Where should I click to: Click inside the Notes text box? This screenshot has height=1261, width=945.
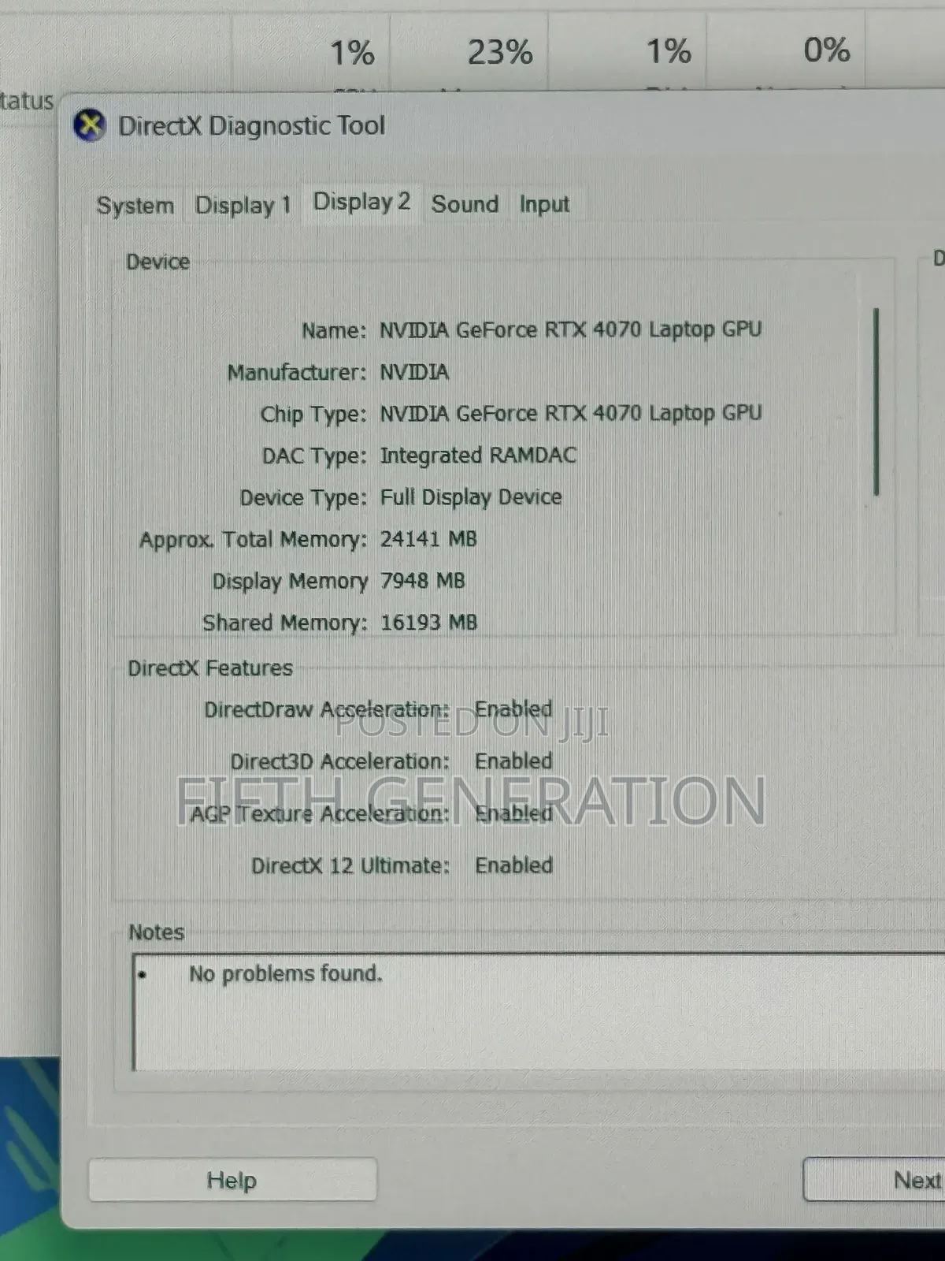(x=539, y=1012)
